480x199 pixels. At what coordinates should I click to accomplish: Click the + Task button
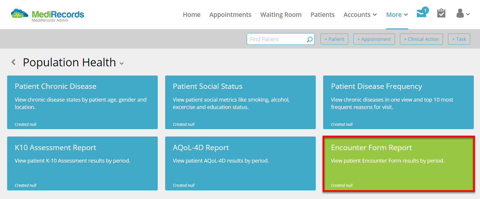(459, 39)
